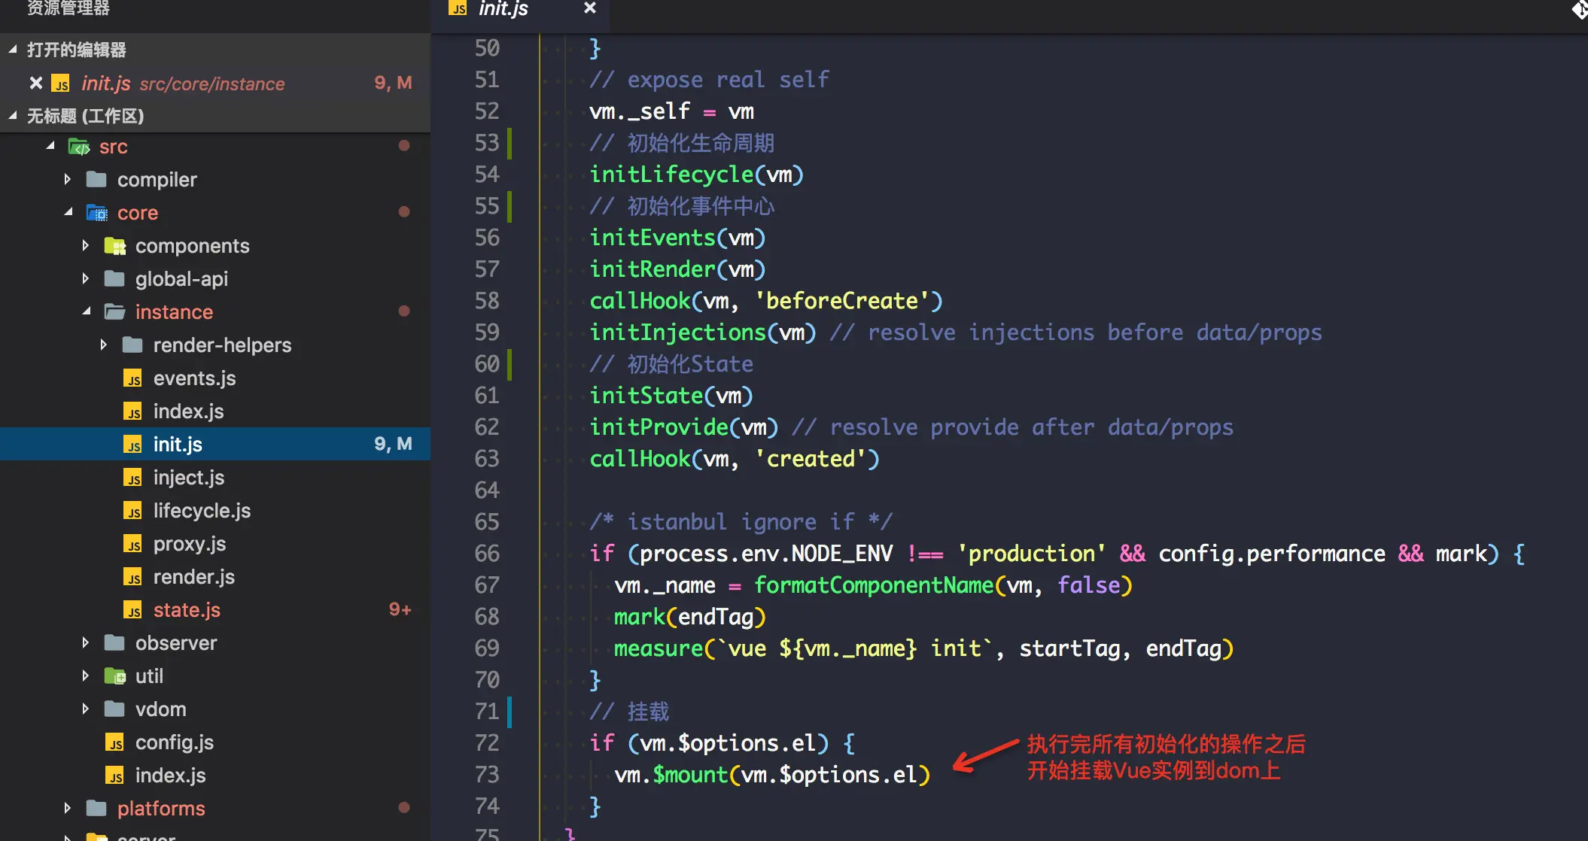Click the JS icon beside state.js
This screenshot has width=1588, height=841.
click(132, 610)
